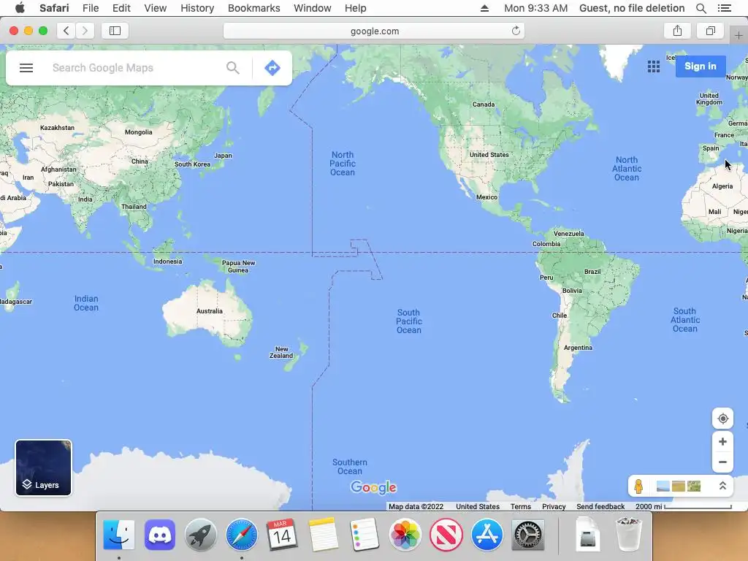Zoom out with the minus button

722,462
